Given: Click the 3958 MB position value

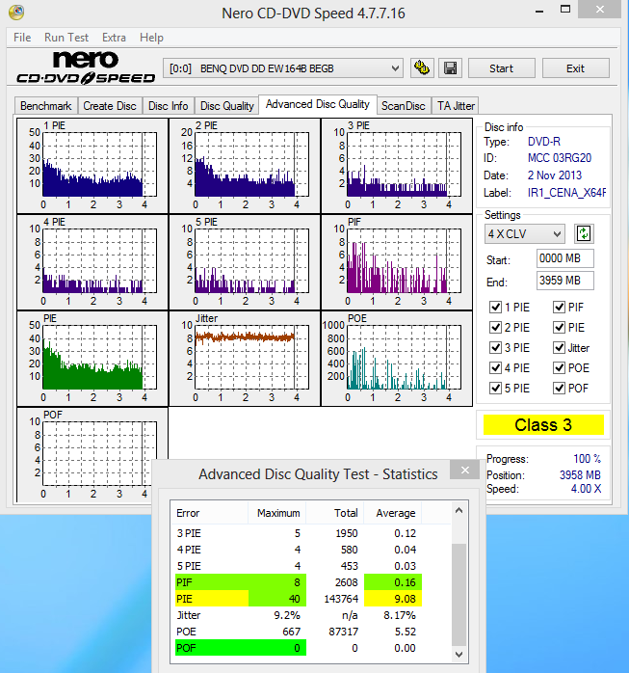Looking at the screenshot, I should [580, 475].
